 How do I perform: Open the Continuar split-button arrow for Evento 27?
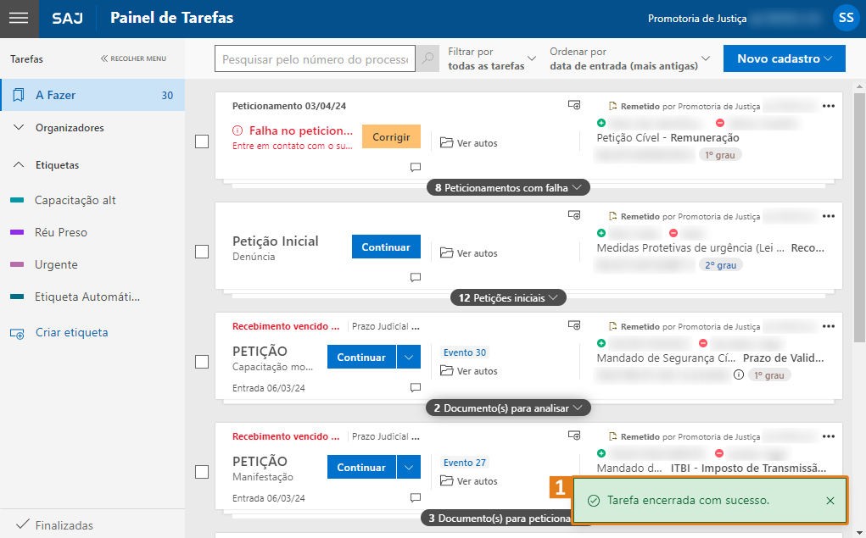(x=411, y=467)
